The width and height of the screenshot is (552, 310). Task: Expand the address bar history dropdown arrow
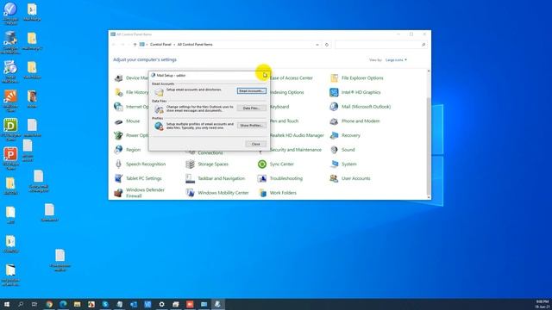point(317,45)
